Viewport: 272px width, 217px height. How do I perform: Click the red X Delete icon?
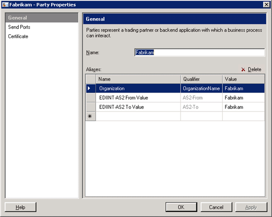(x=243, y=69)
